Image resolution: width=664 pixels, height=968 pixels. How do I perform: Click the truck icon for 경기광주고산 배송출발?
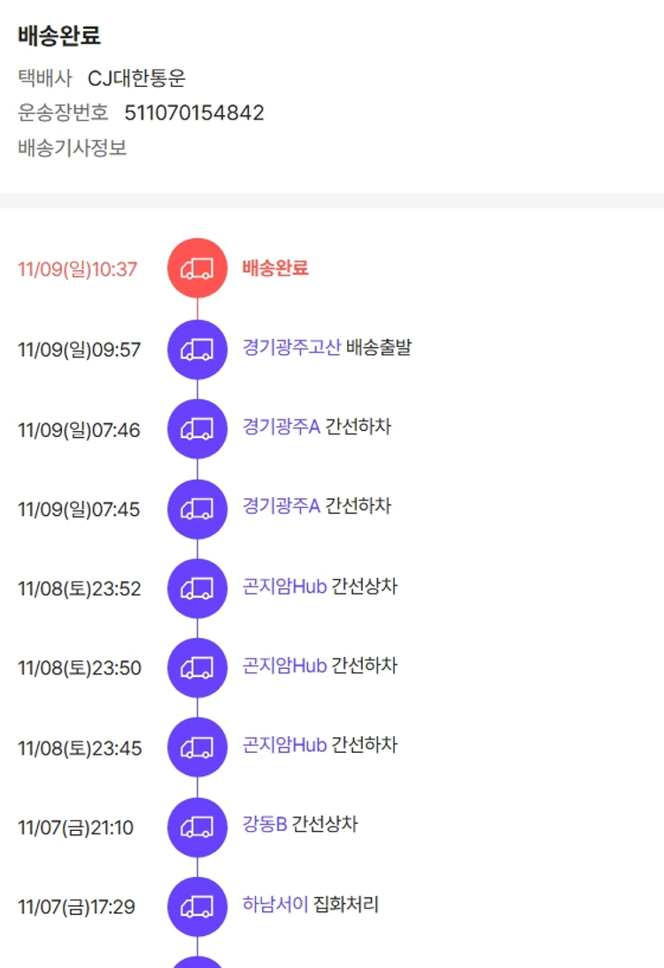point(197,350)
